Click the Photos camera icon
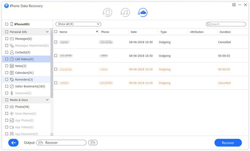 coord(12,107)
